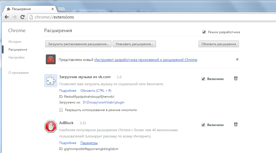This screenshot has height=153, width=276.
Task: Click the AdBlock stop-hand icon
Action: point(51,126)
